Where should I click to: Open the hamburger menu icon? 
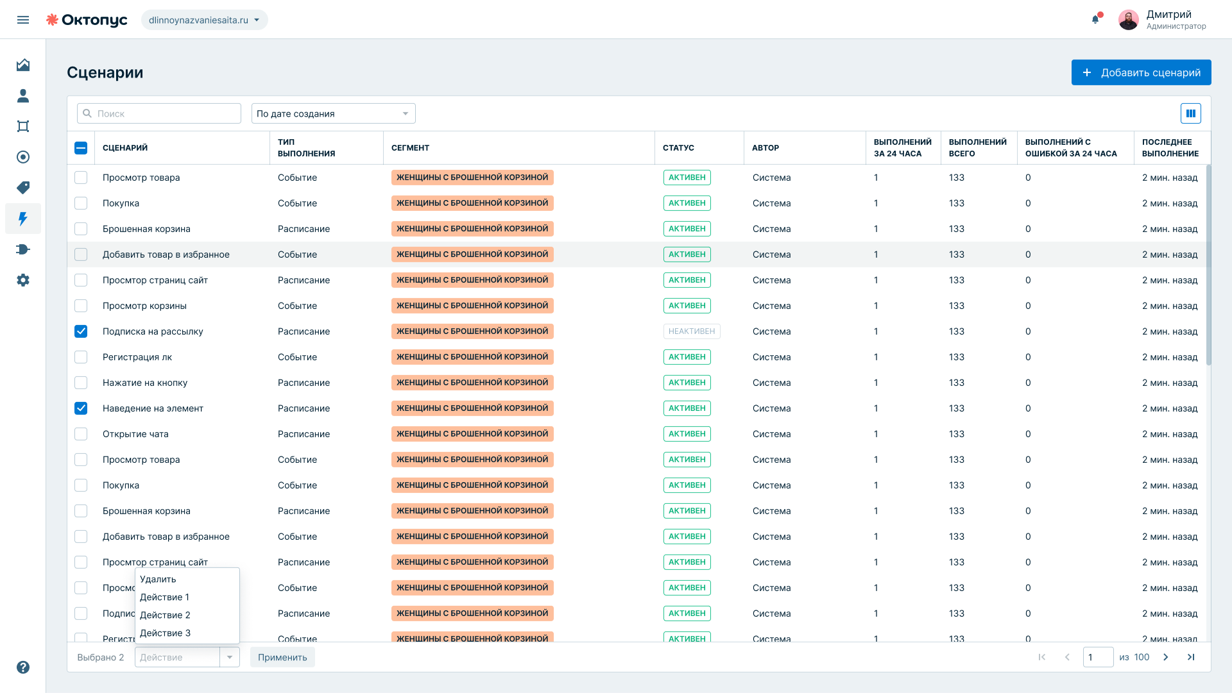pyautogui.click(x=23, y=20)
